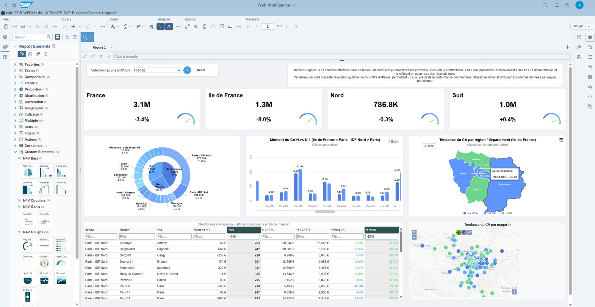The image size is (595, 307).
Task: Click the Magasin column filter field
Action: 137,237
